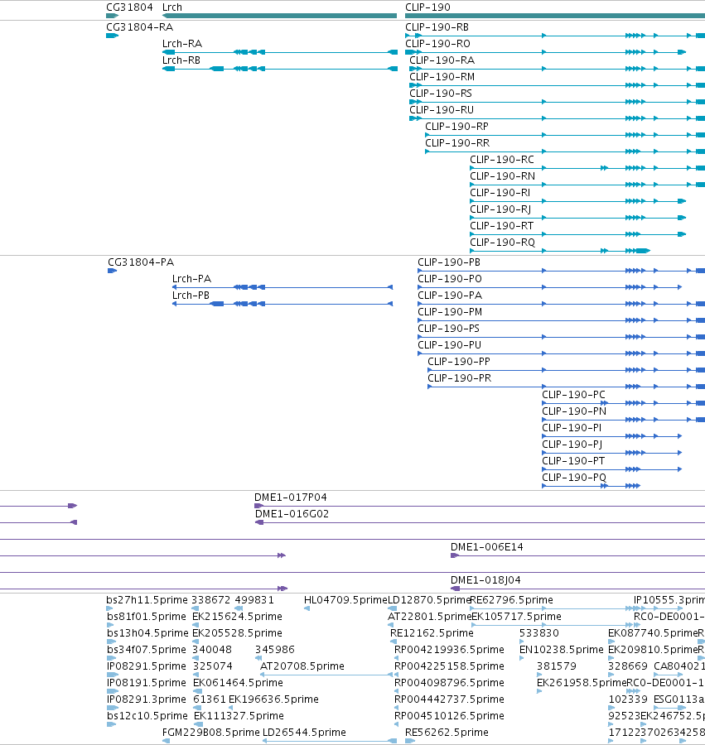
Task: Select transcript CG31804-RA label
Action: coord(139,27)
